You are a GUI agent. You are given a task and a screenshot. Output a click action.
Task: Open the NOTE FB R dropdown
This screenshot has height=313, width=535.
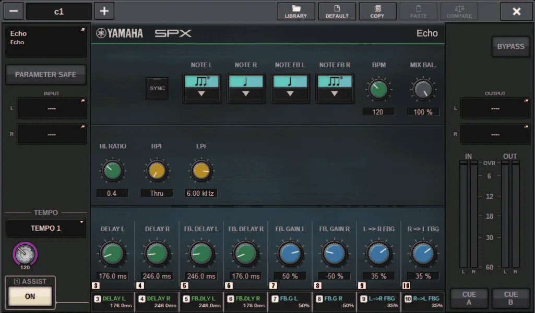coord(335,88)
